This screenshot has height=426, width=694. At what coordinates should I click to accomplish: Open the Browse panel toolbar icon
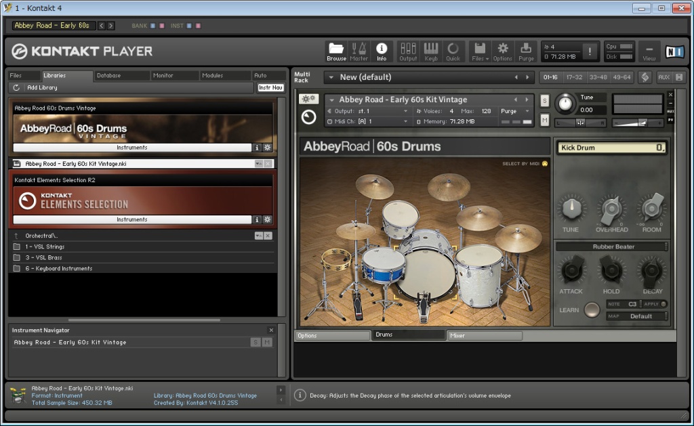pyautogui.click(x=336, y=51)
